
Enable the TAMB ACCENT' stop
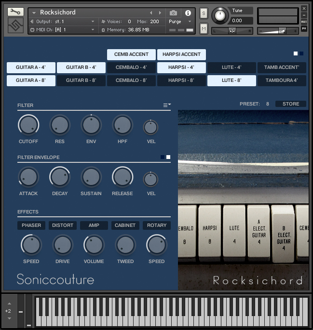(x=282, y=67)
